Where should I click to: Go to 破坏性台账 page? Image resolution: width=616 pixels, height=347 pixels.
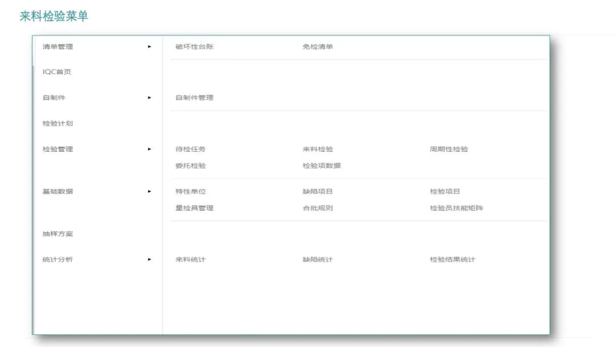point(194,47)
